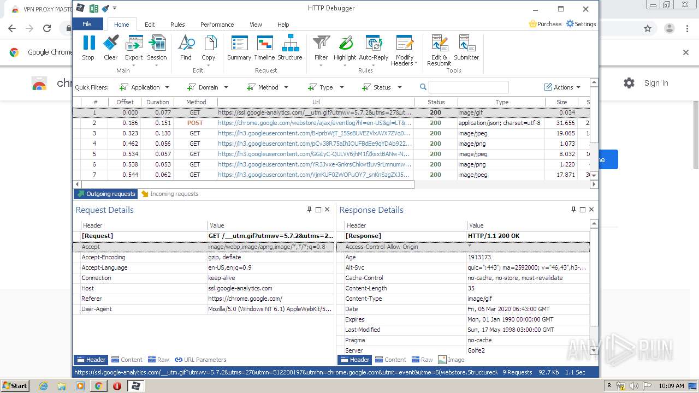Open Request Details Content tab
Image resolution: width=699 pixels, height=393 pixels.
[x=127, y=360]
